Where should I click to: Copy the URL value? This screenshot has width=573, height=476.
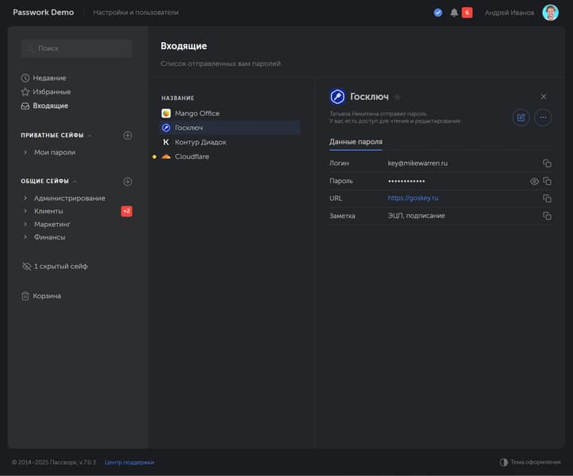(547, 198)
